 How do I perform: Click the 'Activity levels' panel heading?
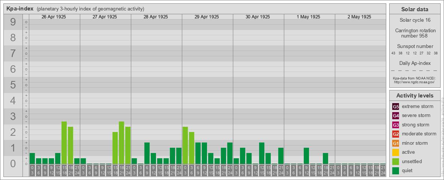coord(414,96)
